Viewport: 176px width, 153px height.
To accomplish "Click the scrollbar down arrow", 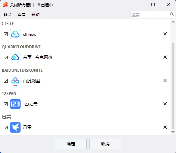I will [x=173, y=132].
